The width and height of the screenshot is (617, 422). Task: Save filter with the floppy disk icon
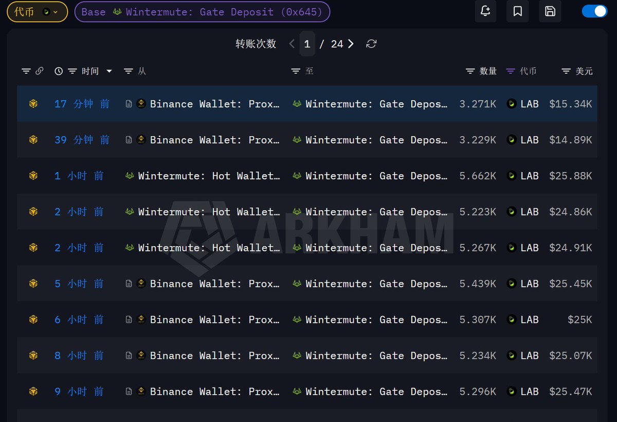tap(550, 11)
